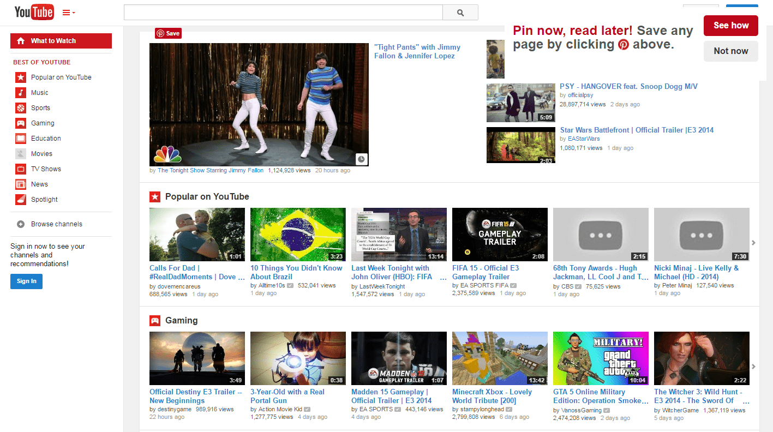Open PSY - HANGOVER feat. Snoop Dogg title
Screen dimensions: 773x432
628,86
